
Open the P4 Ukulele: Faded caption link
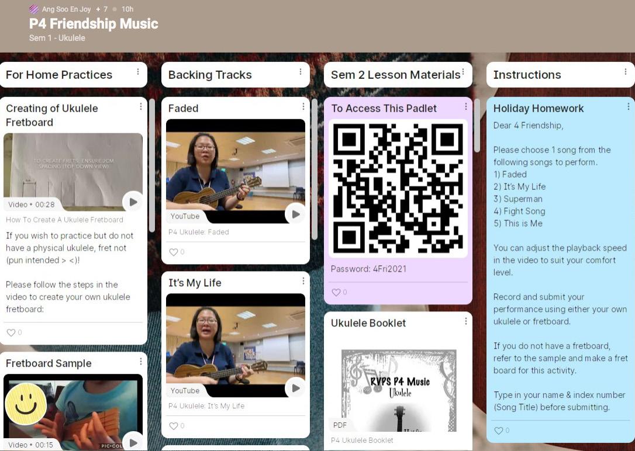coord(198,232)
